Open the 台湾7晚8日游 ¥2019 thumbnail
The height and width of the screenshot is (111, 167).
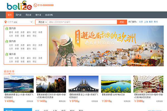(116, 84)
